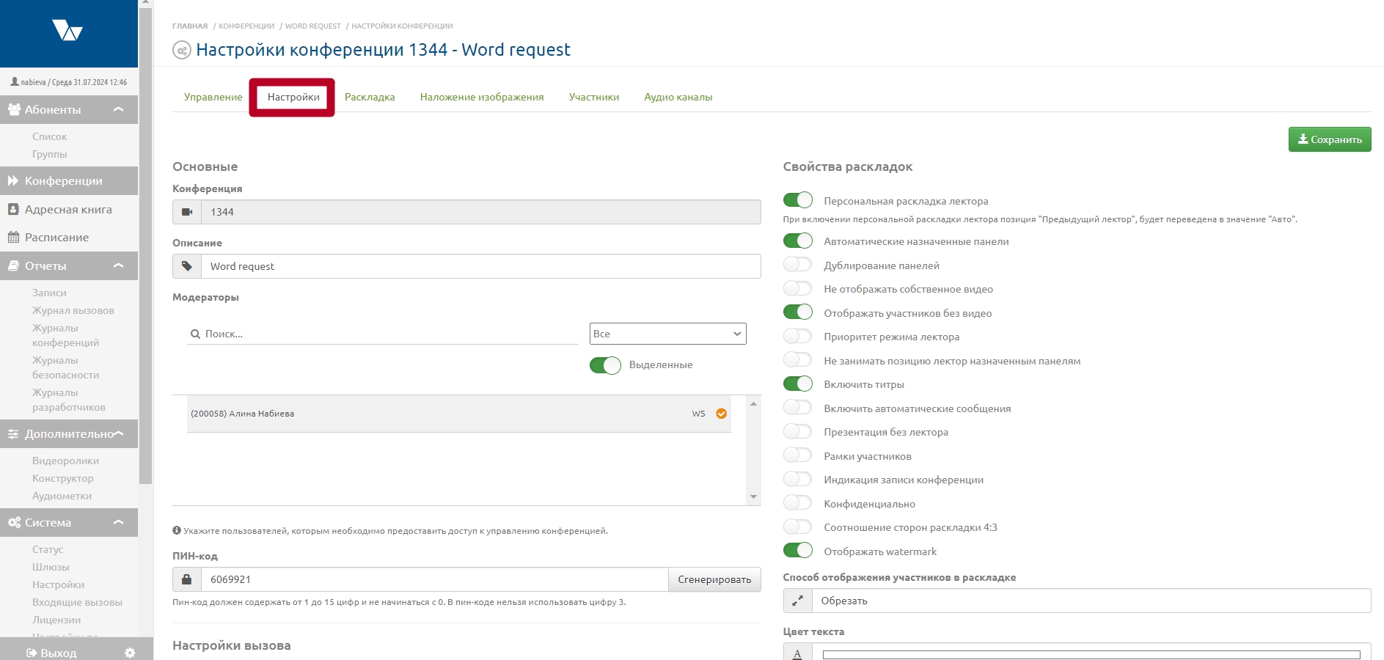Disable Отображать watermark switch

coord(798,551)
